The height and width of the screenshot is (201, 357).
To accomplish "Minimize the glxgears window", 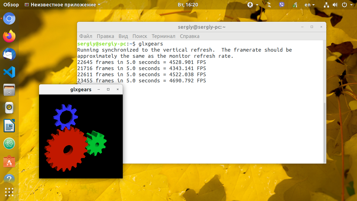I will coord(99,89).
